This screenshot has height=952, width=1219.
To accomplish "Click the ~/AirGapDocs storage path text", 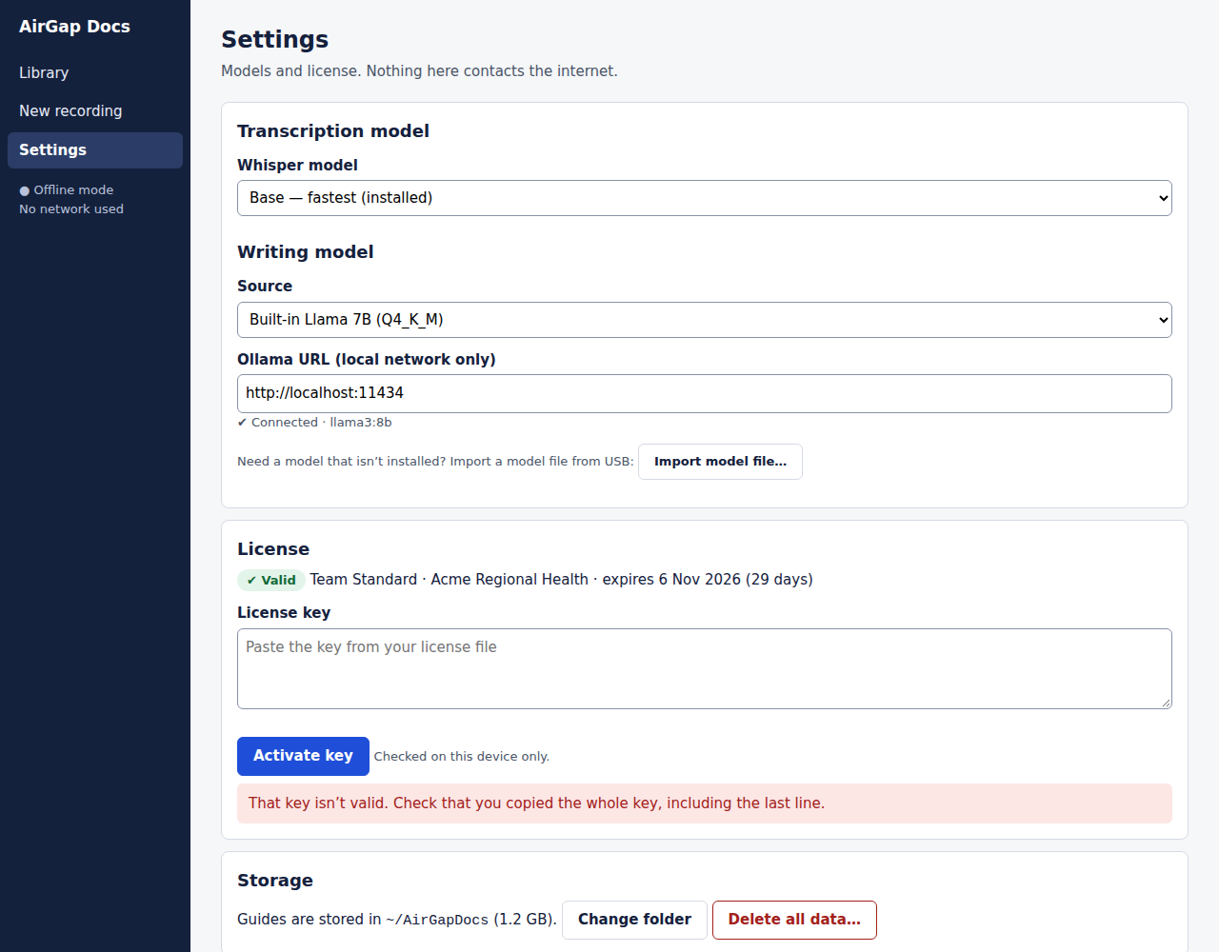I will pos(437,920).
